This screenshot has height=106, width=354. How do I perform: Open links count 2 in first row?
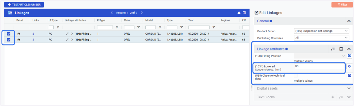33,34
